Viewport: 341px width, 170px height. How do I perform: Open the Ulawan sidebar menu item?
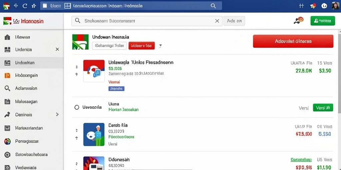(32, 37)
